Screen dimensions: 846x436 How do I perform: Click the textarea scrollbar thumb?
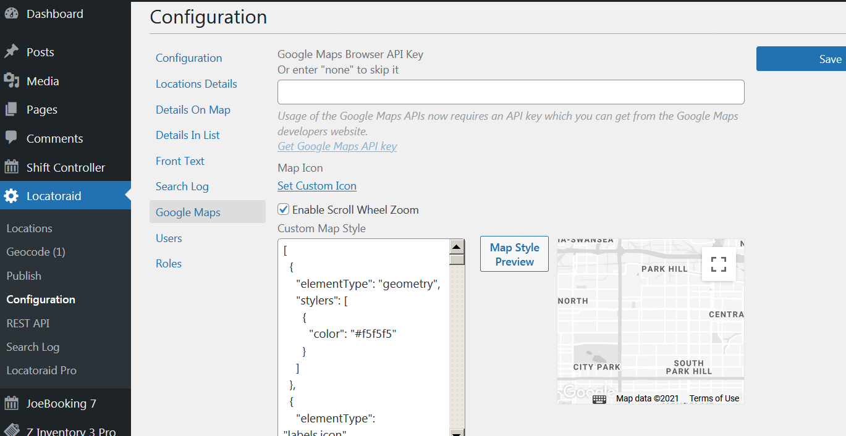coord(457,259)
